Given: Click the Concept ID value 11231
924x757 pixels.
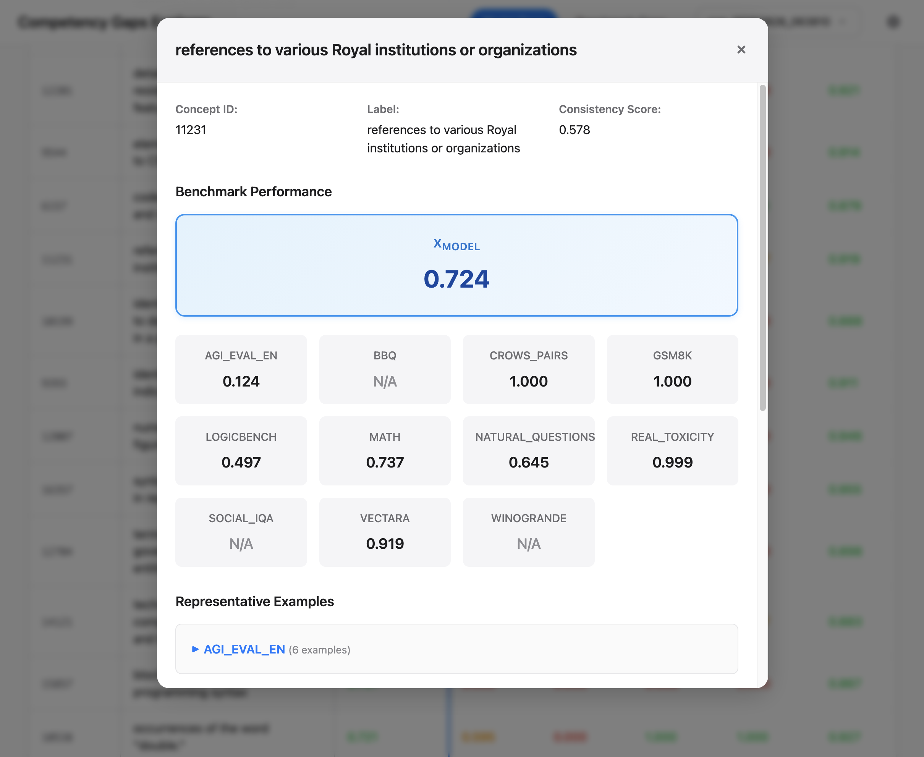Looking at the screenshot, I should pos(191,129).
